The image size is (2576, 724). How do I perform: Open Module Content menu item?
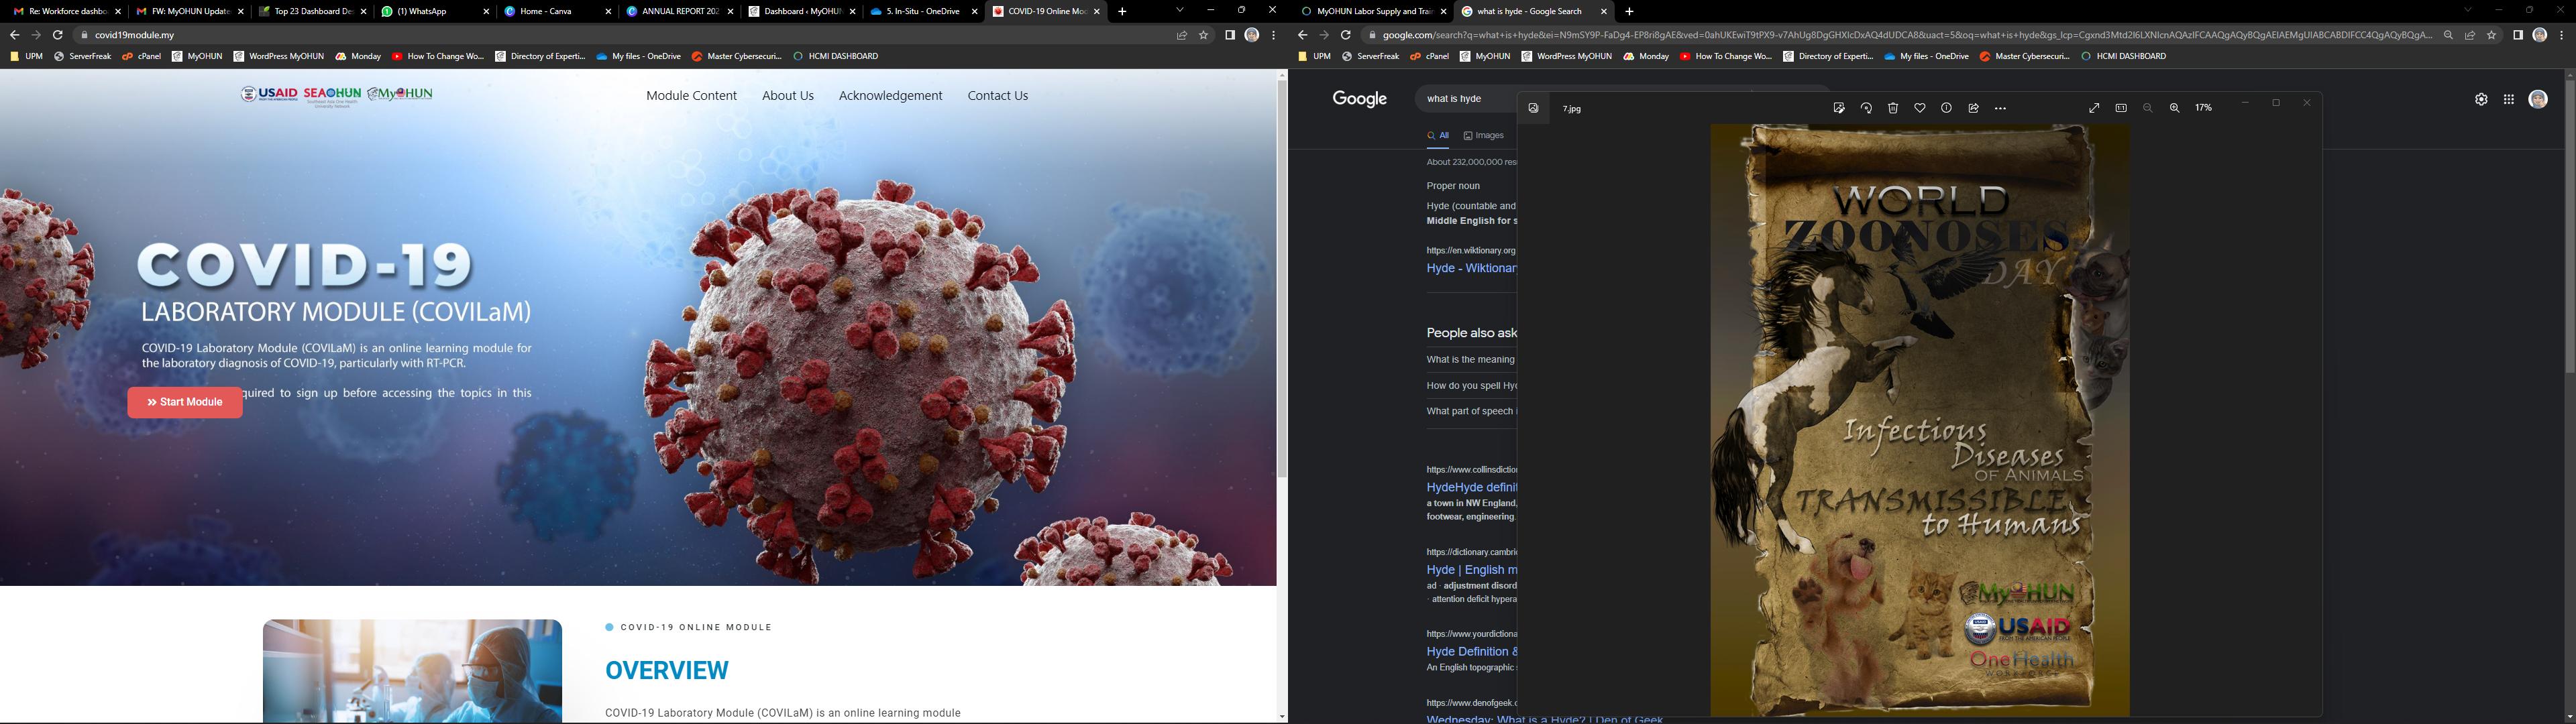[691, 96]
